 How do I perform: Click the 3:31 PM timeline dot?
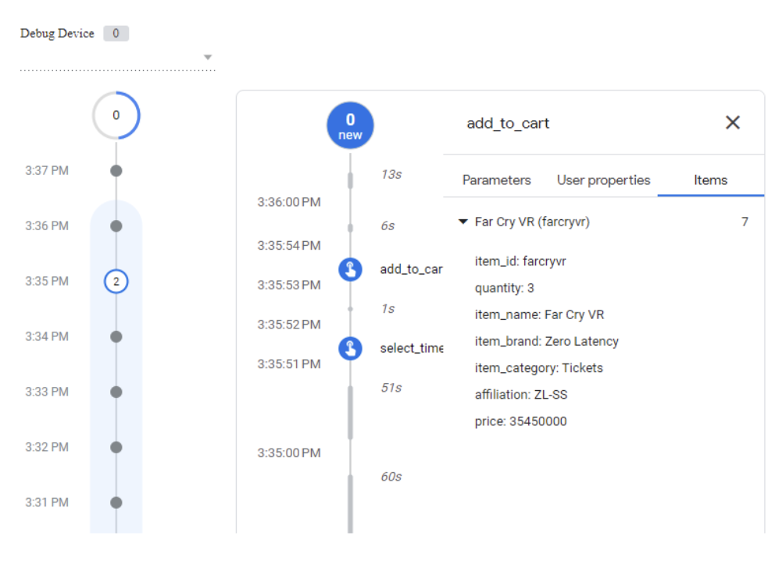coord(116,502)
